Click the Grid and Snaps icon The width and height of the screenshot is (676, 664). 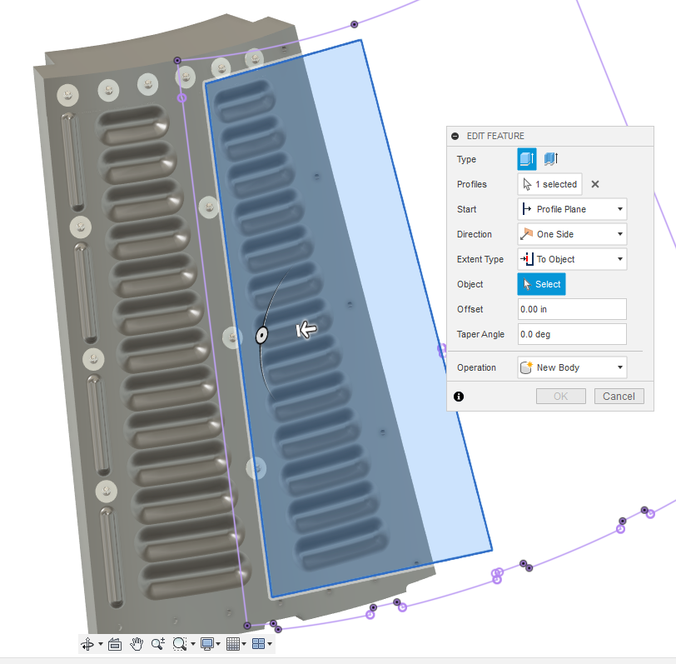tap(234, 643)
